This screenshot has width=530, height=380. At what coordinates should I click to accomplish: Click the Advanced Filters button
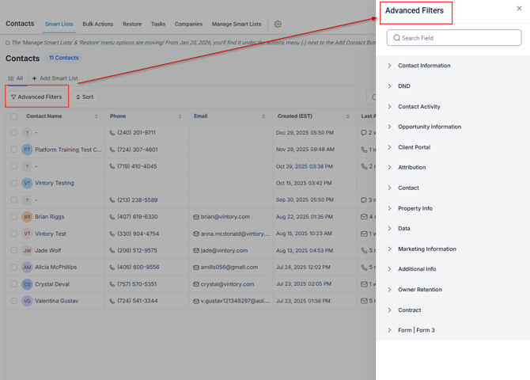coord(36,97)
